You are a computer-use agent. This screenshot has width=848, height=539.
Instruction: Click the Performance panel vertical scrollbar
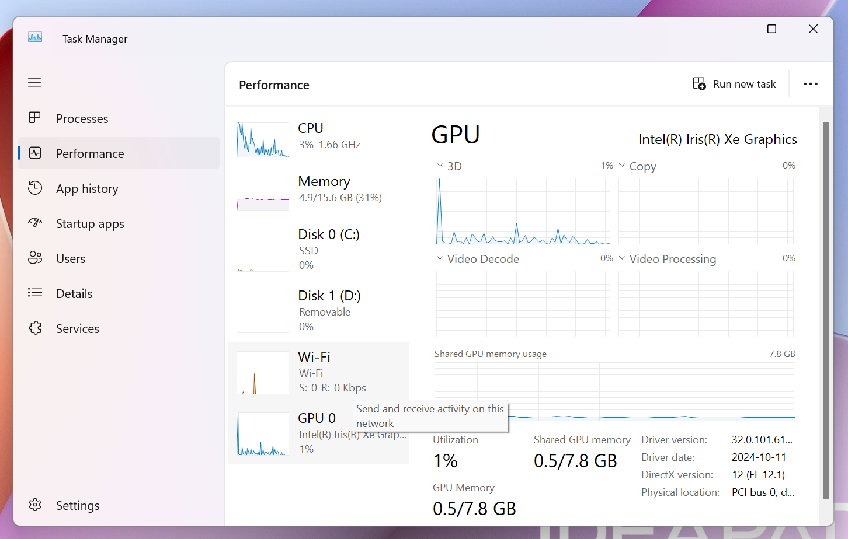(826, 310)
